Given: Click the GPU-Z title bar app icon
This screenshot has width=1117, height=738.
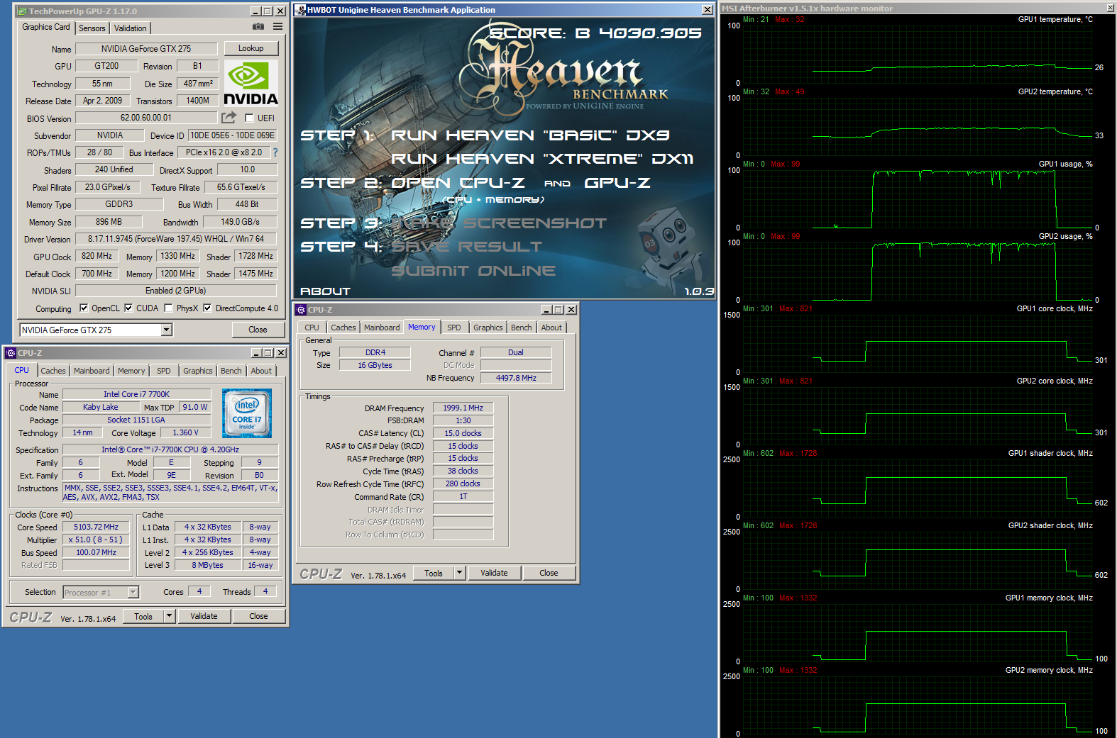Looking at the screenshot, I should pos(22,11).
